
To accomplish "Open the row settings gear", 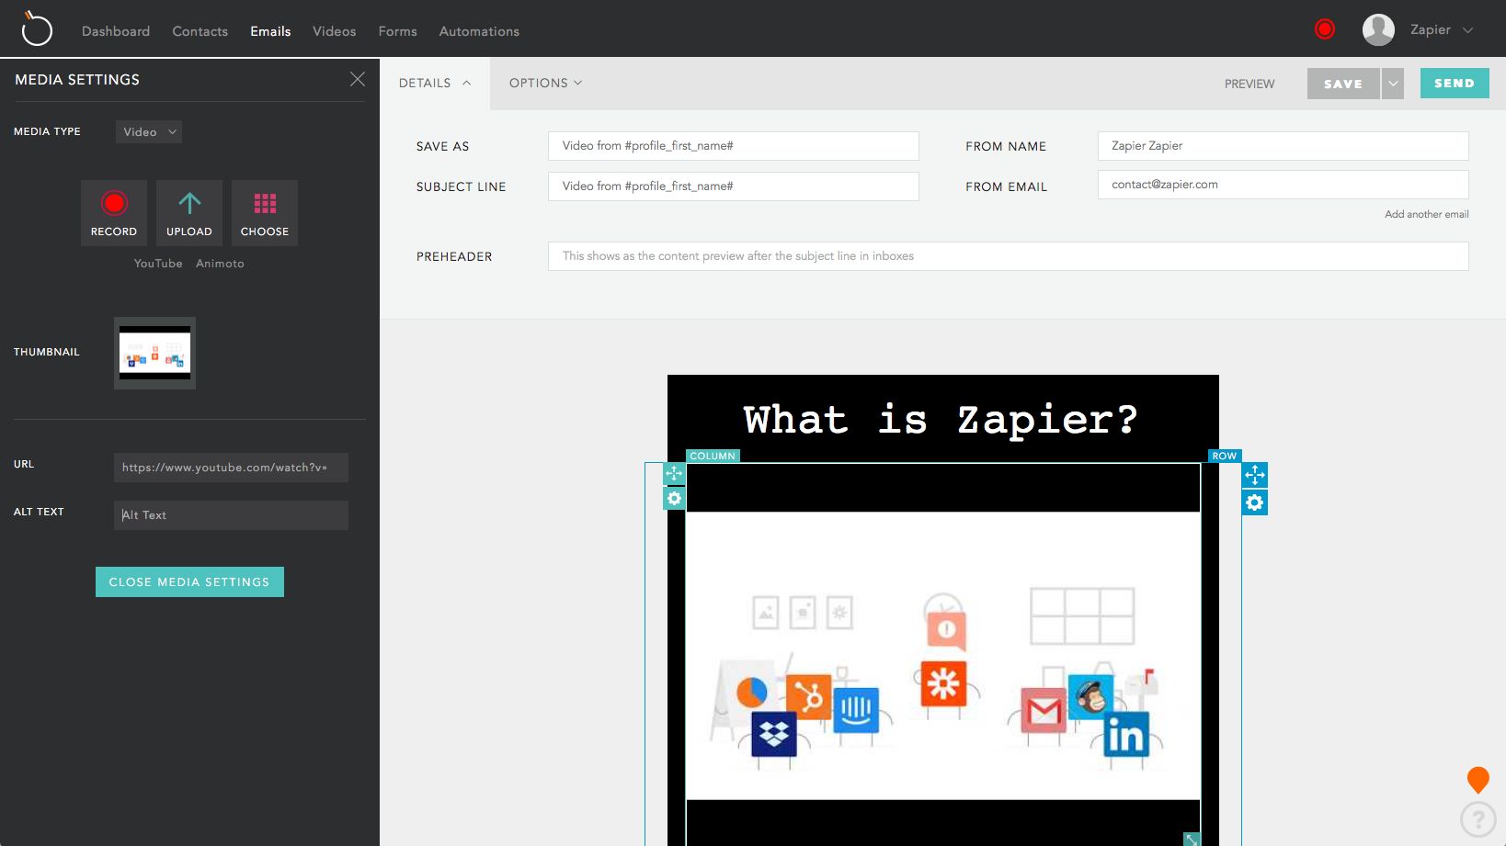I will click(x=1254, y=502).
